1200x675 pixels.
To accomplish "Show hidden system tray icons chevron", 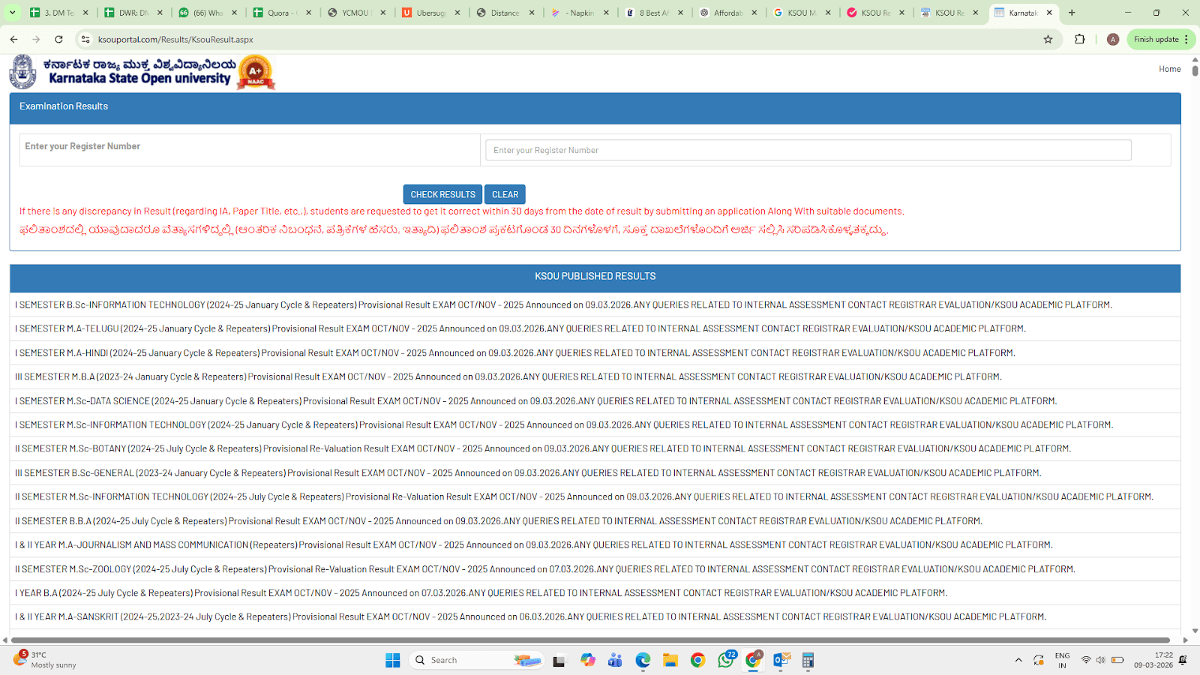I will 1018,660.
